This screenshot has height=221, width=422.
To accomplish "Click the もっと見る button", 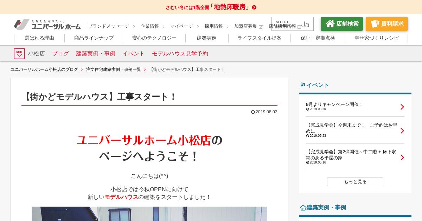I will click(x=355, y=182).
